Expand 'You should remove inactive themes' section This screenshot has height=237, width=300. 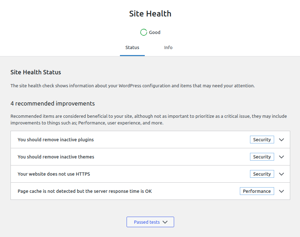(56, 157)
